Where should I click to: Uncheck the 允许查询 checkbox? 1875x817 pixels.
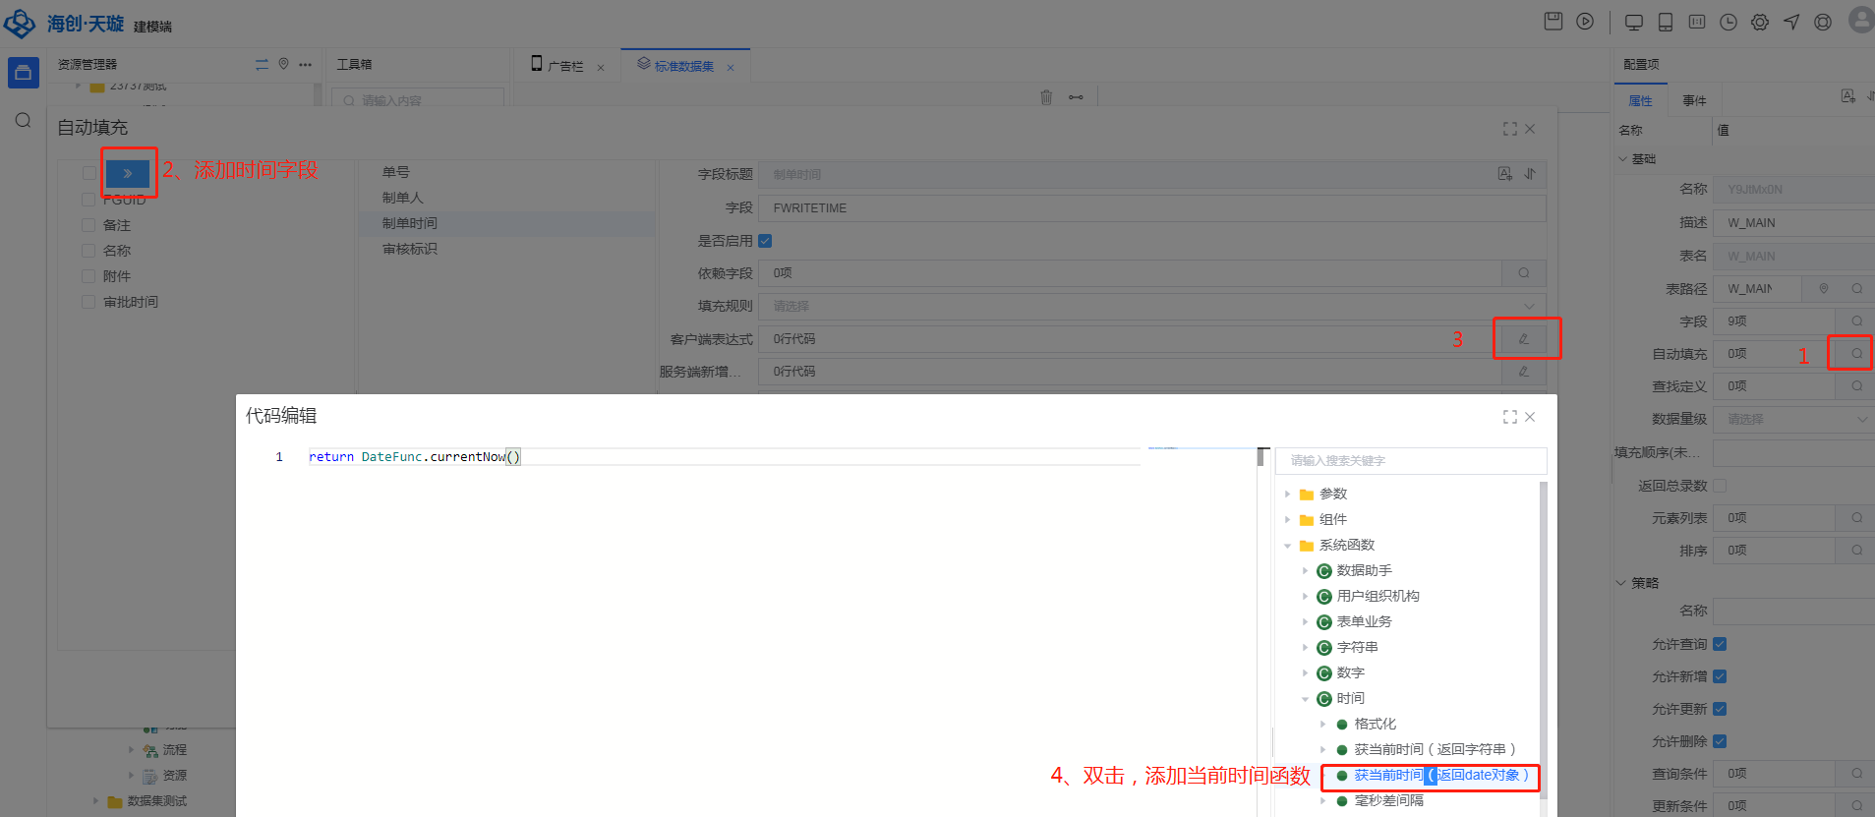click(x=1720, y=644)
